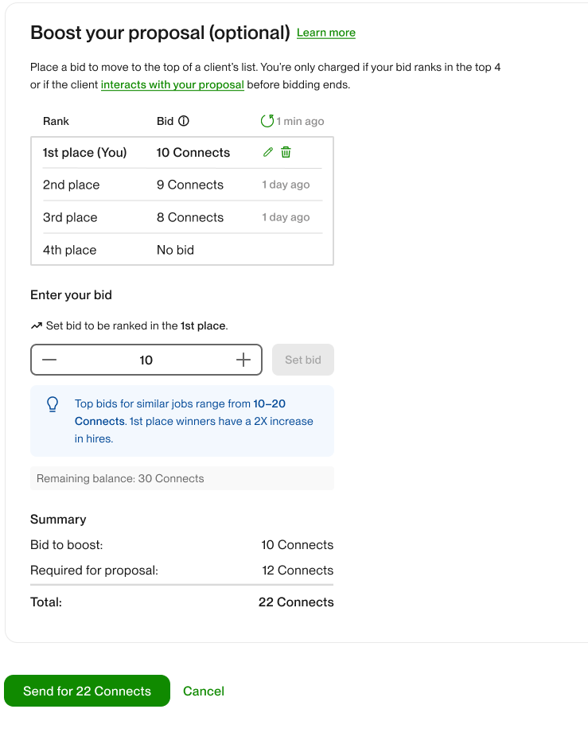Cancel the proposal submission
588x748 pixels.
coord(204,691)
